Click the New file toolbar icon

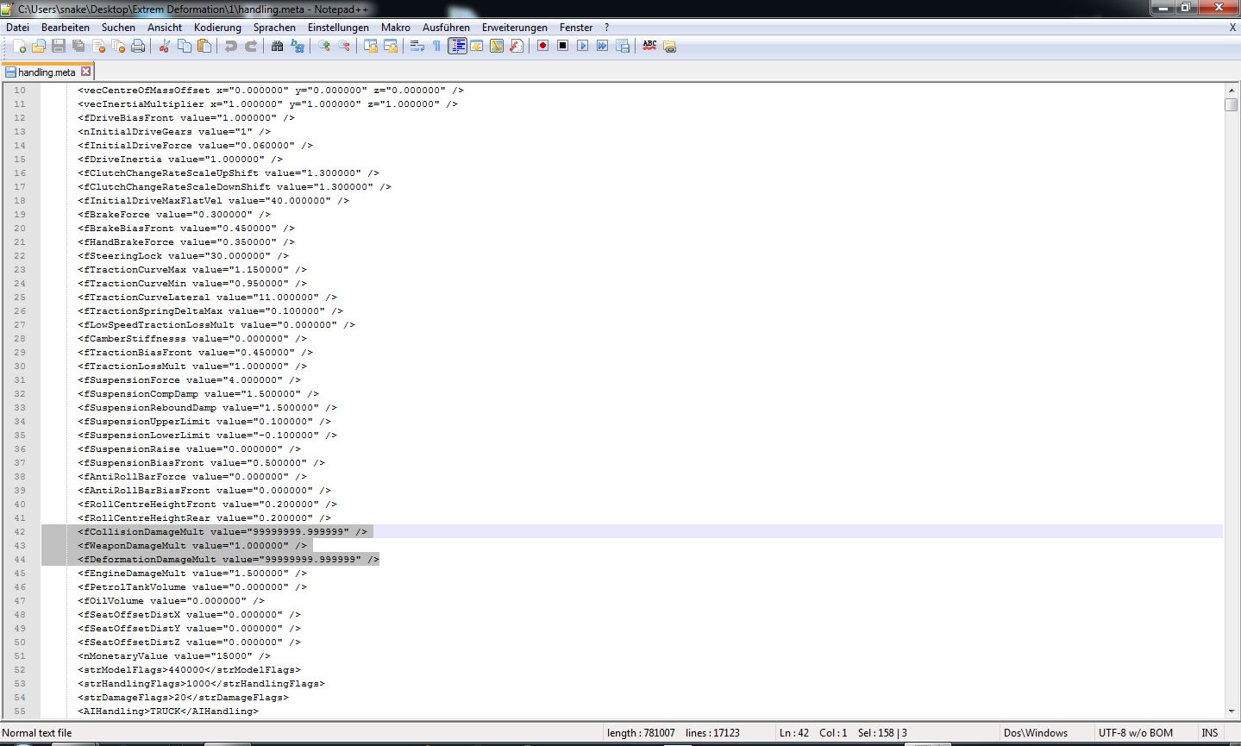(x=19, y=47)
